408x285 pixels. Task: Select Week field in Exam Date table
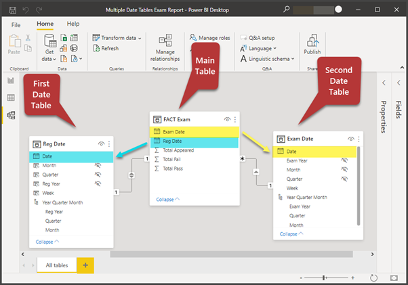(292, 188)
